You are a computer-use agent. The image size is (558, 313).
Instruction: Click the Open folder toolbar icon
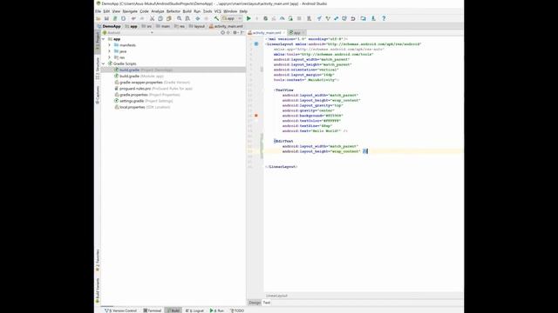[99, 18]
